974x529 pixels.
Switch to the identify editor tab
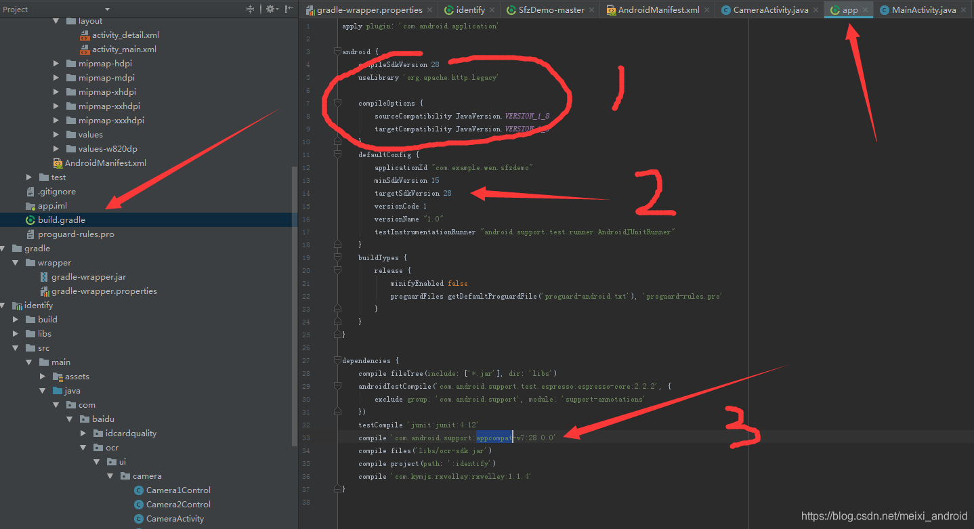click(x=469, y=9)
